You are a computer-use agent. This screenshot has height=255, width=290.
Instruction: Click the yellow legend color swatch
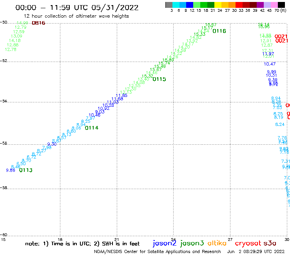[x=218, y=5]
